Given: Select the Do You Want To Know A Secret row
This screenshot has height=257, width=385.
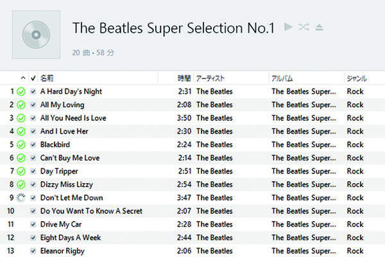Looking at the screenshot, I should tap(91, 211).
